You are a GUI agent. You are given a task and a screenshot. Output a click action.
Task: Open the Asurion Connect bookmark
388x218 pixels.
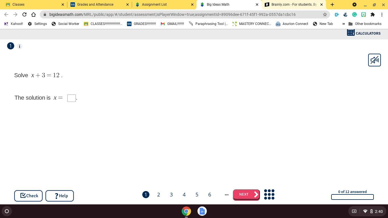292,24
